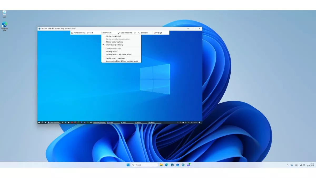316x178 pixels.
Task: Open Supremo from the Windows 11 taskbar
Action: [x=183, y=165]
